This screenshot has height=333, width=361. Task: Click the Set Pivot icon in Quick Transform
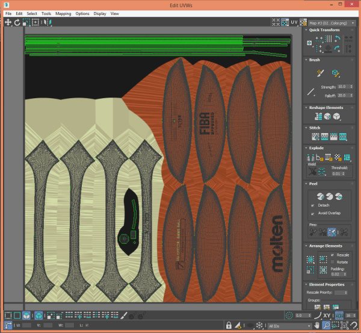(309, 43)
